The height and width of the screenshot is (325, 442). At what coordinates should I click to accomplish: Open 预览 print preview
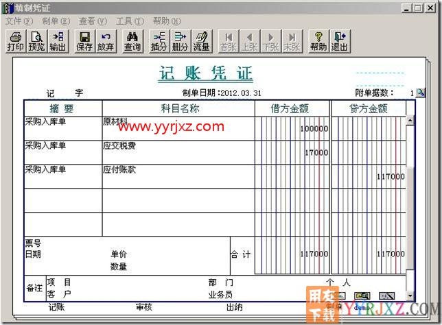[36, 41]
